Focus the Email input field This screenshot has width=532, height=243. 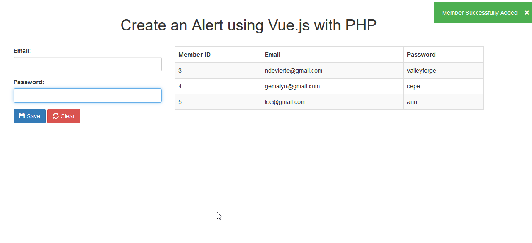(88, 64)
